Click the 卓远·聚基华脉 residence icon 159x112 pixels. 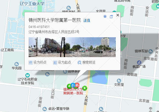coord(45,109)
